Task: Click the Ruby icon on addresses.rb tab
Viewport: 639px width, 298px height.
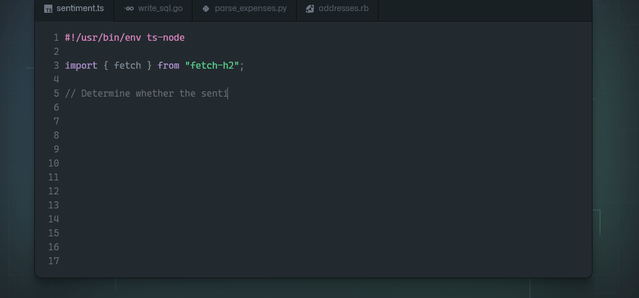Action: (310, 9)
